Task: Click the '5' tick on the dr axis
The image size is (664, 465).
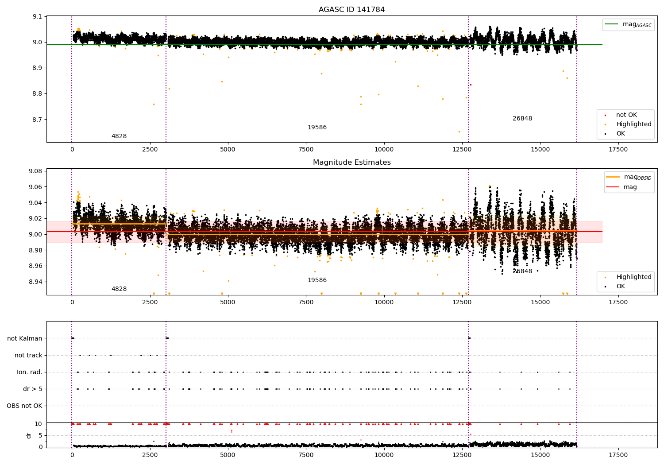Action: 41,435
